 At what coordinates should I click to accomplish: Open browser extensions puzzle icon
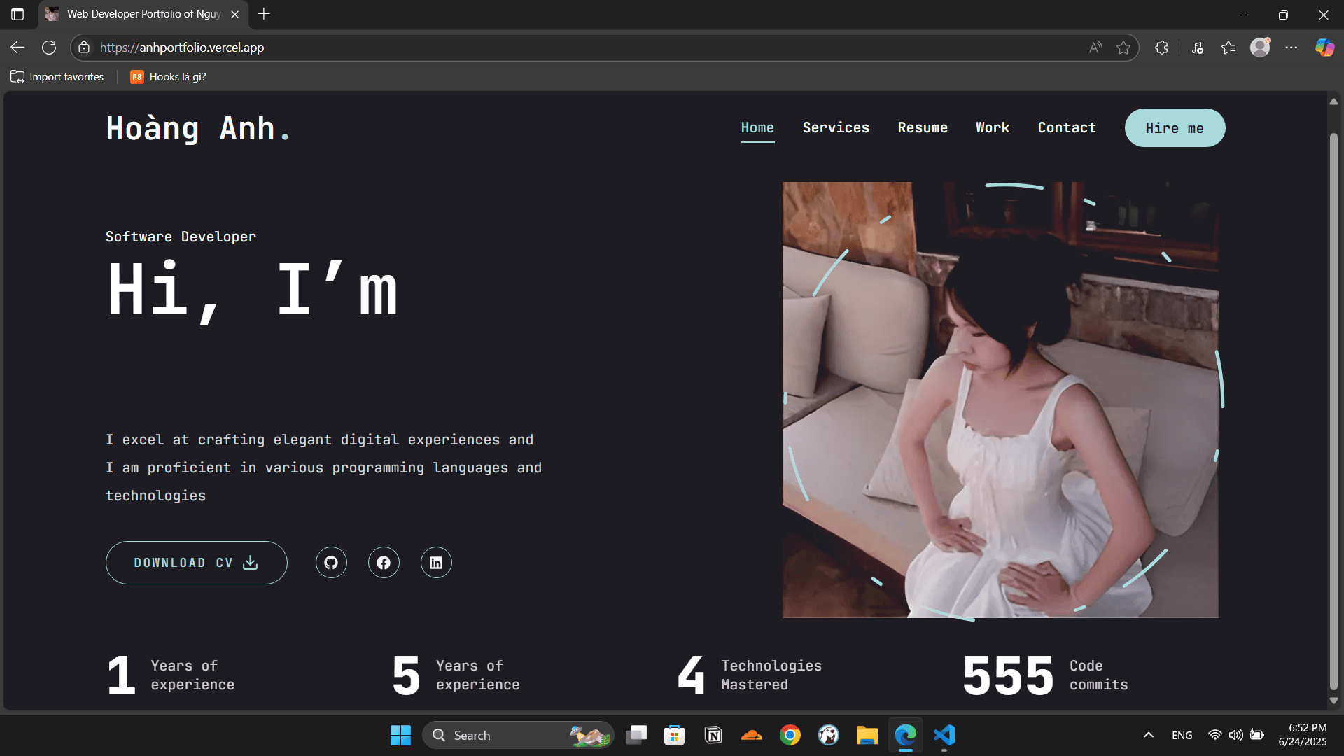[x=1161, y=48]
